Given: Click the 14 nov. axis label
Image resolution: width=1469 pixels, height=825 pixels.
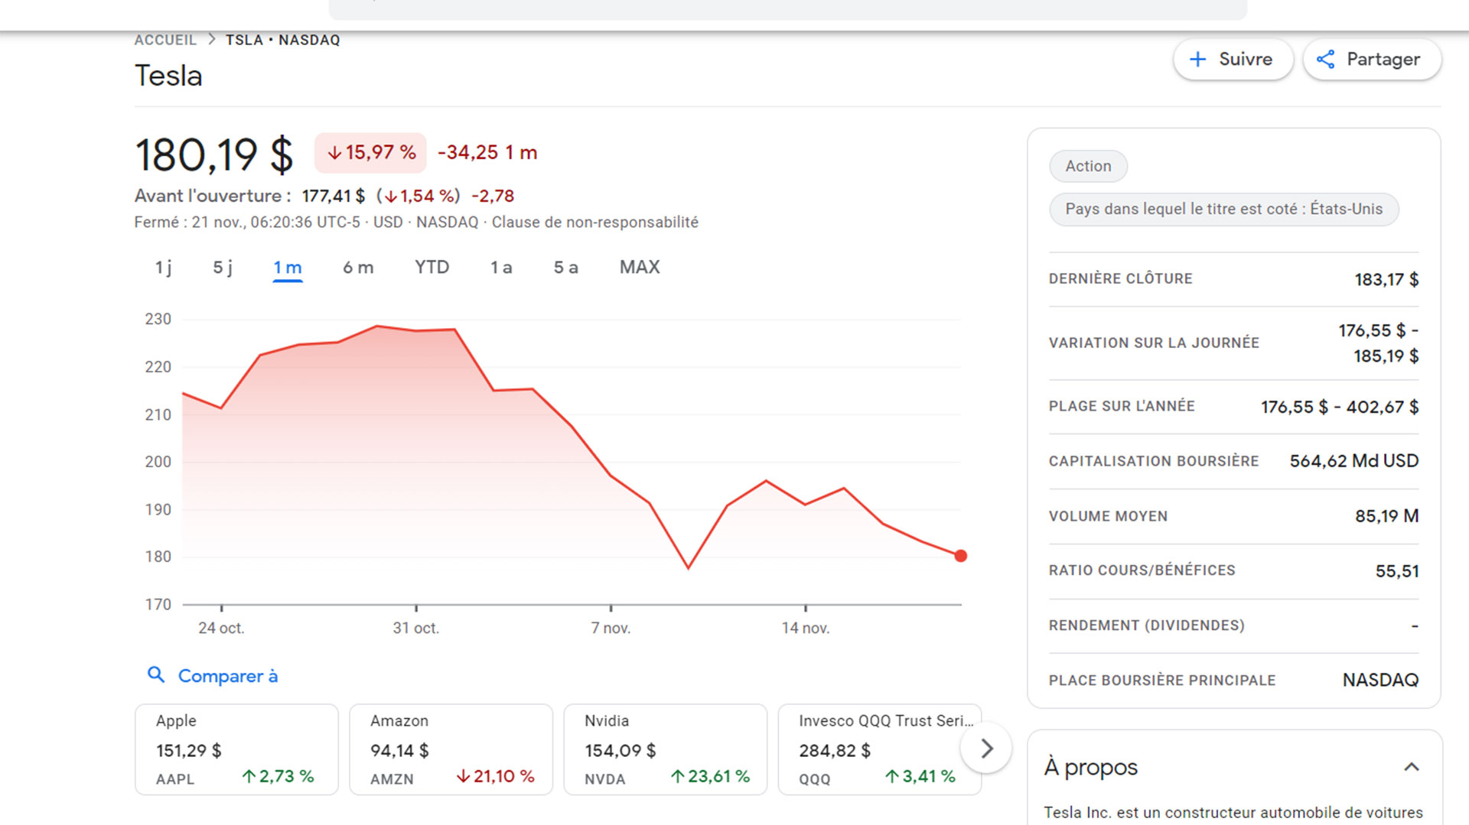Looking at the screenshot, I should point(805,628).
